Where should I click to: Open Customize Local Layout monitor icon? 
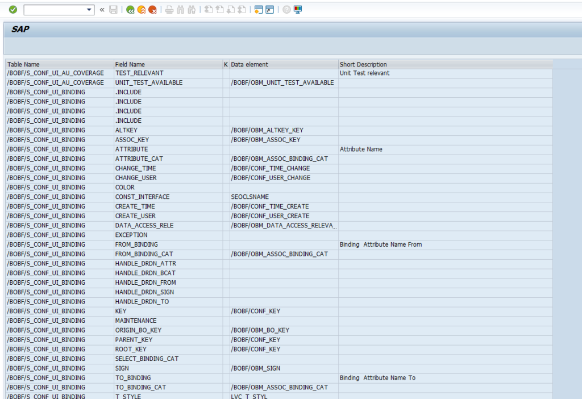(298, 10)
